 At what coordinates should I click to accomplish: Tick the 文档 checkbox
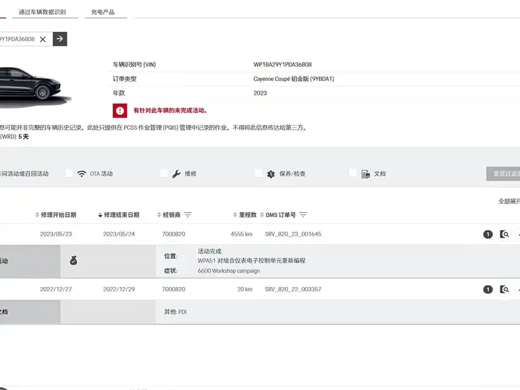(x=353, y=173)
